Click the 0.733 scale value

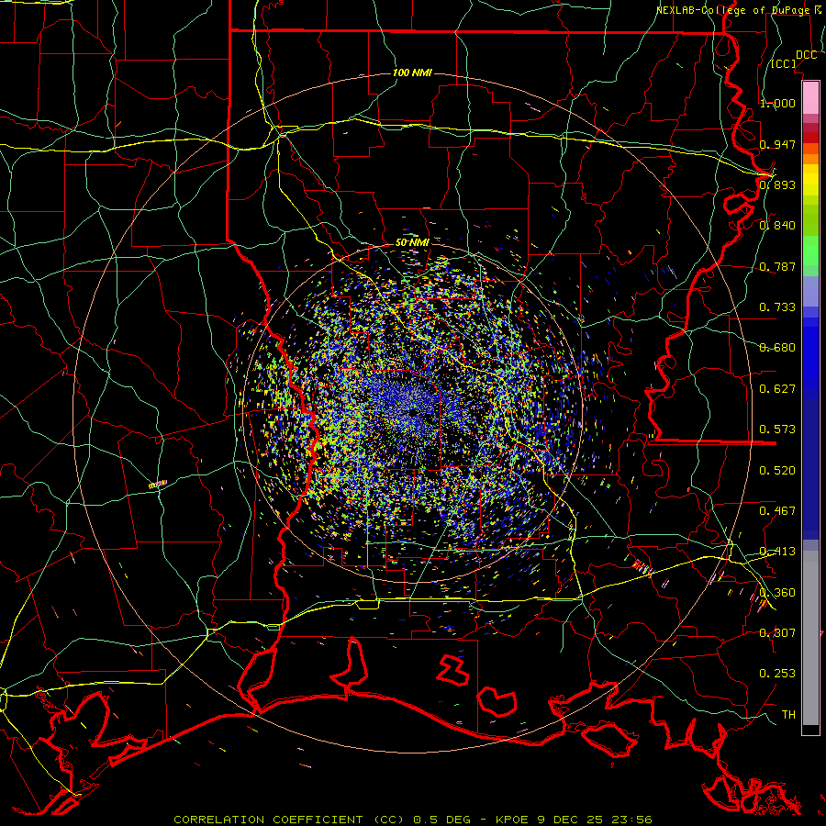(x=777, y=307)
